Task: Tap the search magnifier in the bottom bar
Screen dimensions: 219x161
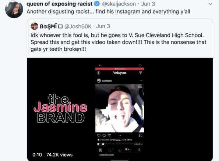Action: point(110,150)
